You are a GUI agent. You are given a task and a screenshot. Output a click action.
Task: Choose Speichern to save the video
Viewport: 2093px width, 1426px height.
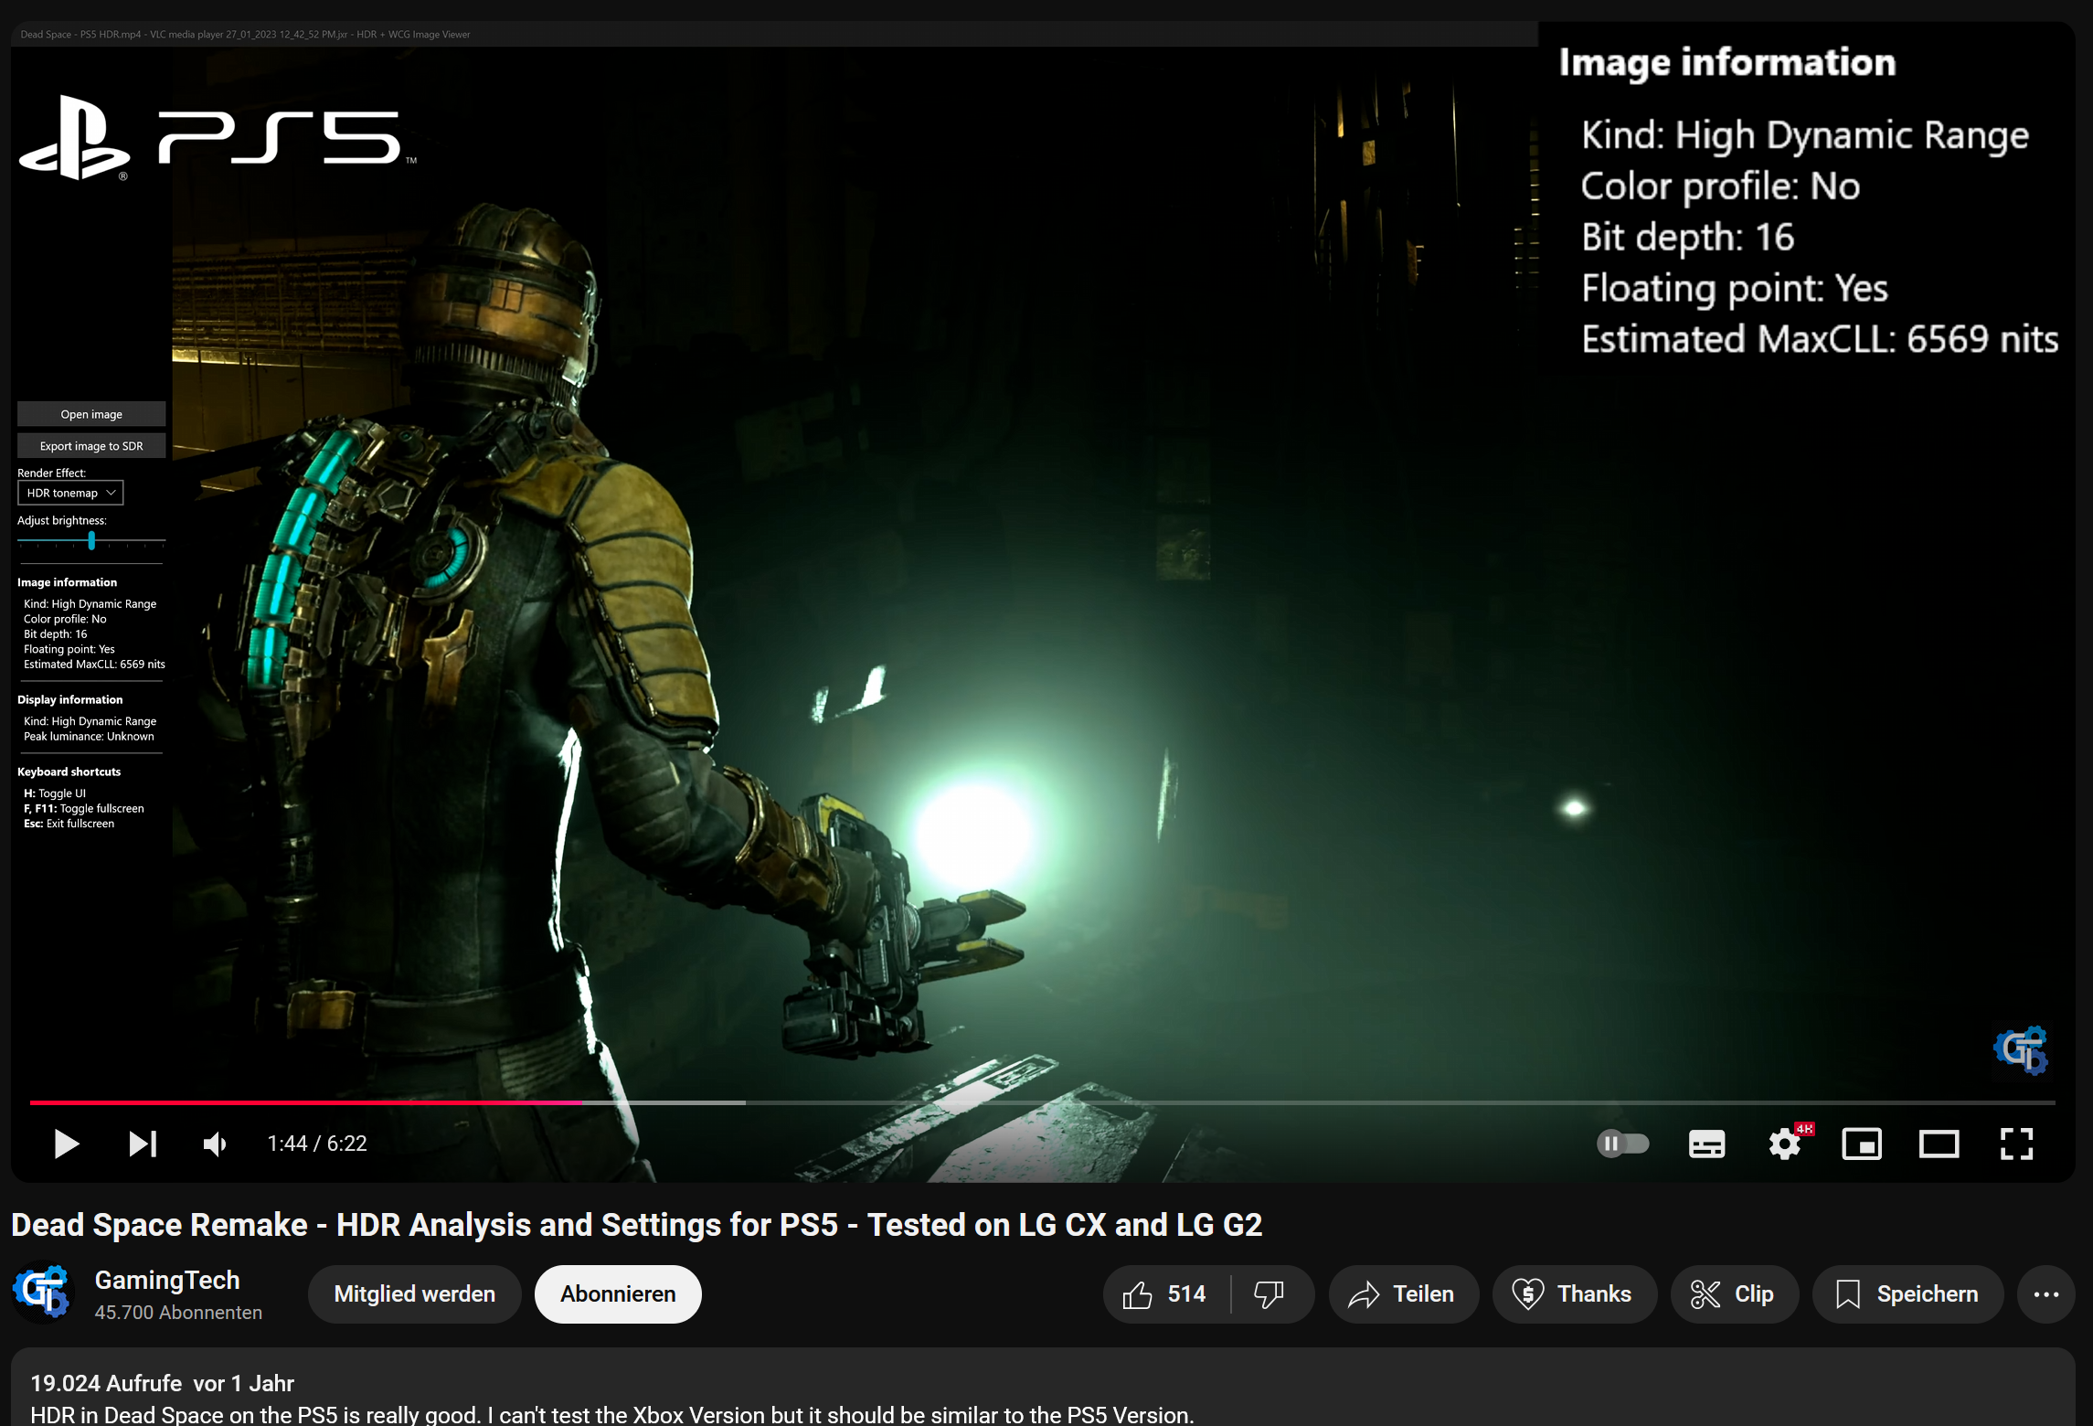[1907, 1293]
